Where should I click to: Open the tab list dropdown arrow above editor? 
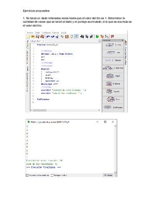coord(100,41)
